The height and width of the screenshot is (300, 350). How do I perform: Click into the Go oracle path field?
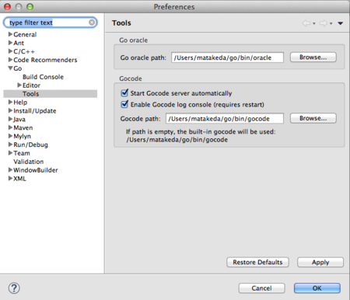(227, 58)
